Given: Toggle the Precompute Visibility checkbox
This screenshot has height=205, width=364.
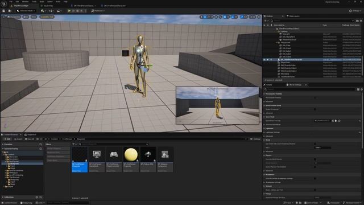Looking at the screenshot, I should 315,97.
